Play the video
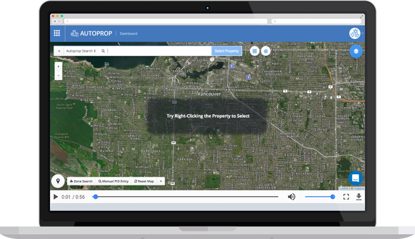Viewport: 415px width, 239px height. (56, 197)
